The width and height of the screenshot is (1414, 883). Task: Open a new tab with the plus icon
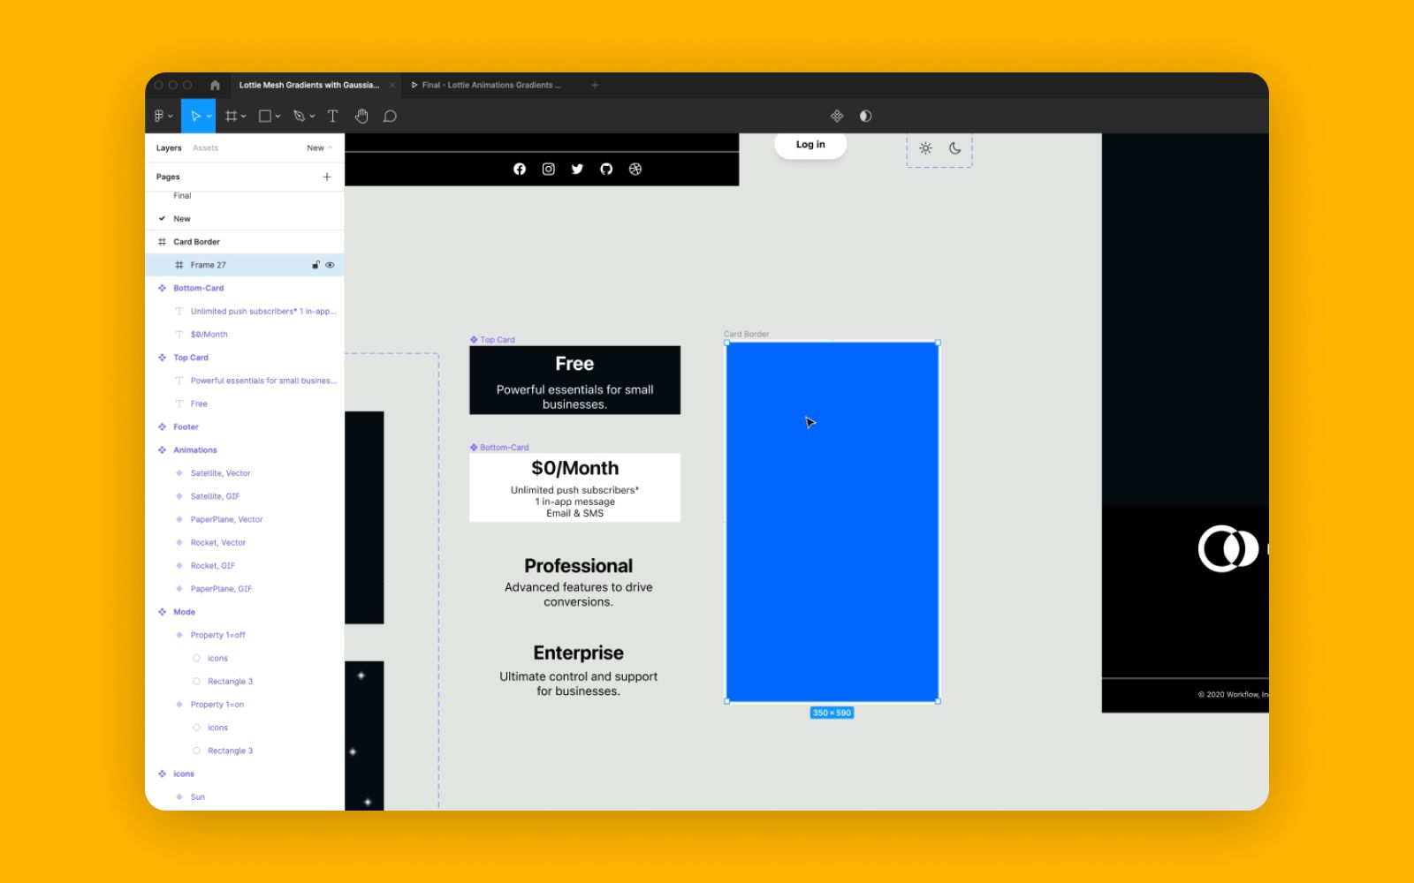tap(595, 85)
